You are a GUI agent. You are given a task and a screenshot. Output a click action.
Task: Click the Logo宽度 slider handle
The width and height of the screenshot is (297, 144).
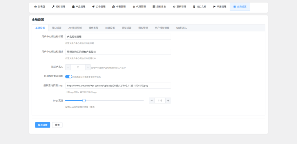84,100
